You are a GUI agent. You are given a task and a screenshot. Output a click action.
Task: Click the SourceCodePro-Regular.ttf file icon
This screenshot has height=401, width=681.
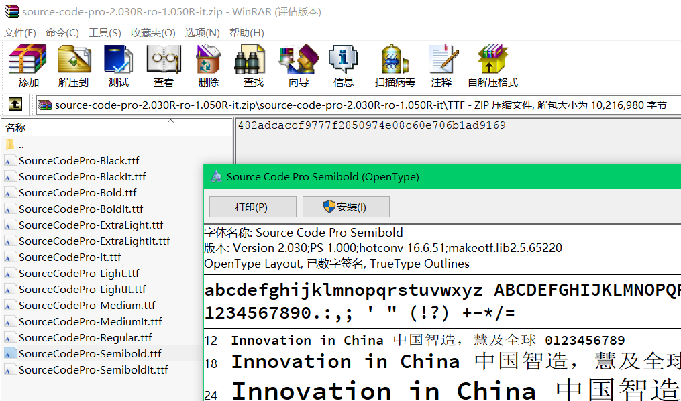coord(10,338)
